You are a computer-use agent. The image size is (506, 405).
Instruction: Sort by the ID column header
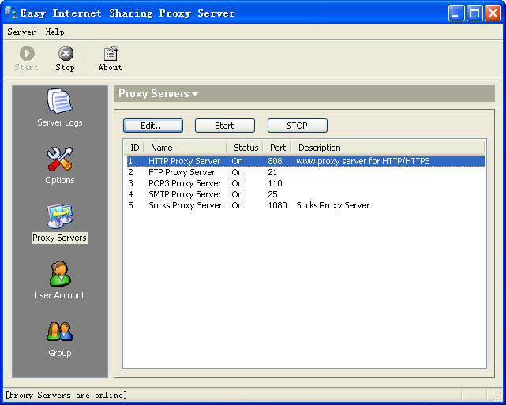(x=134, y=148)
